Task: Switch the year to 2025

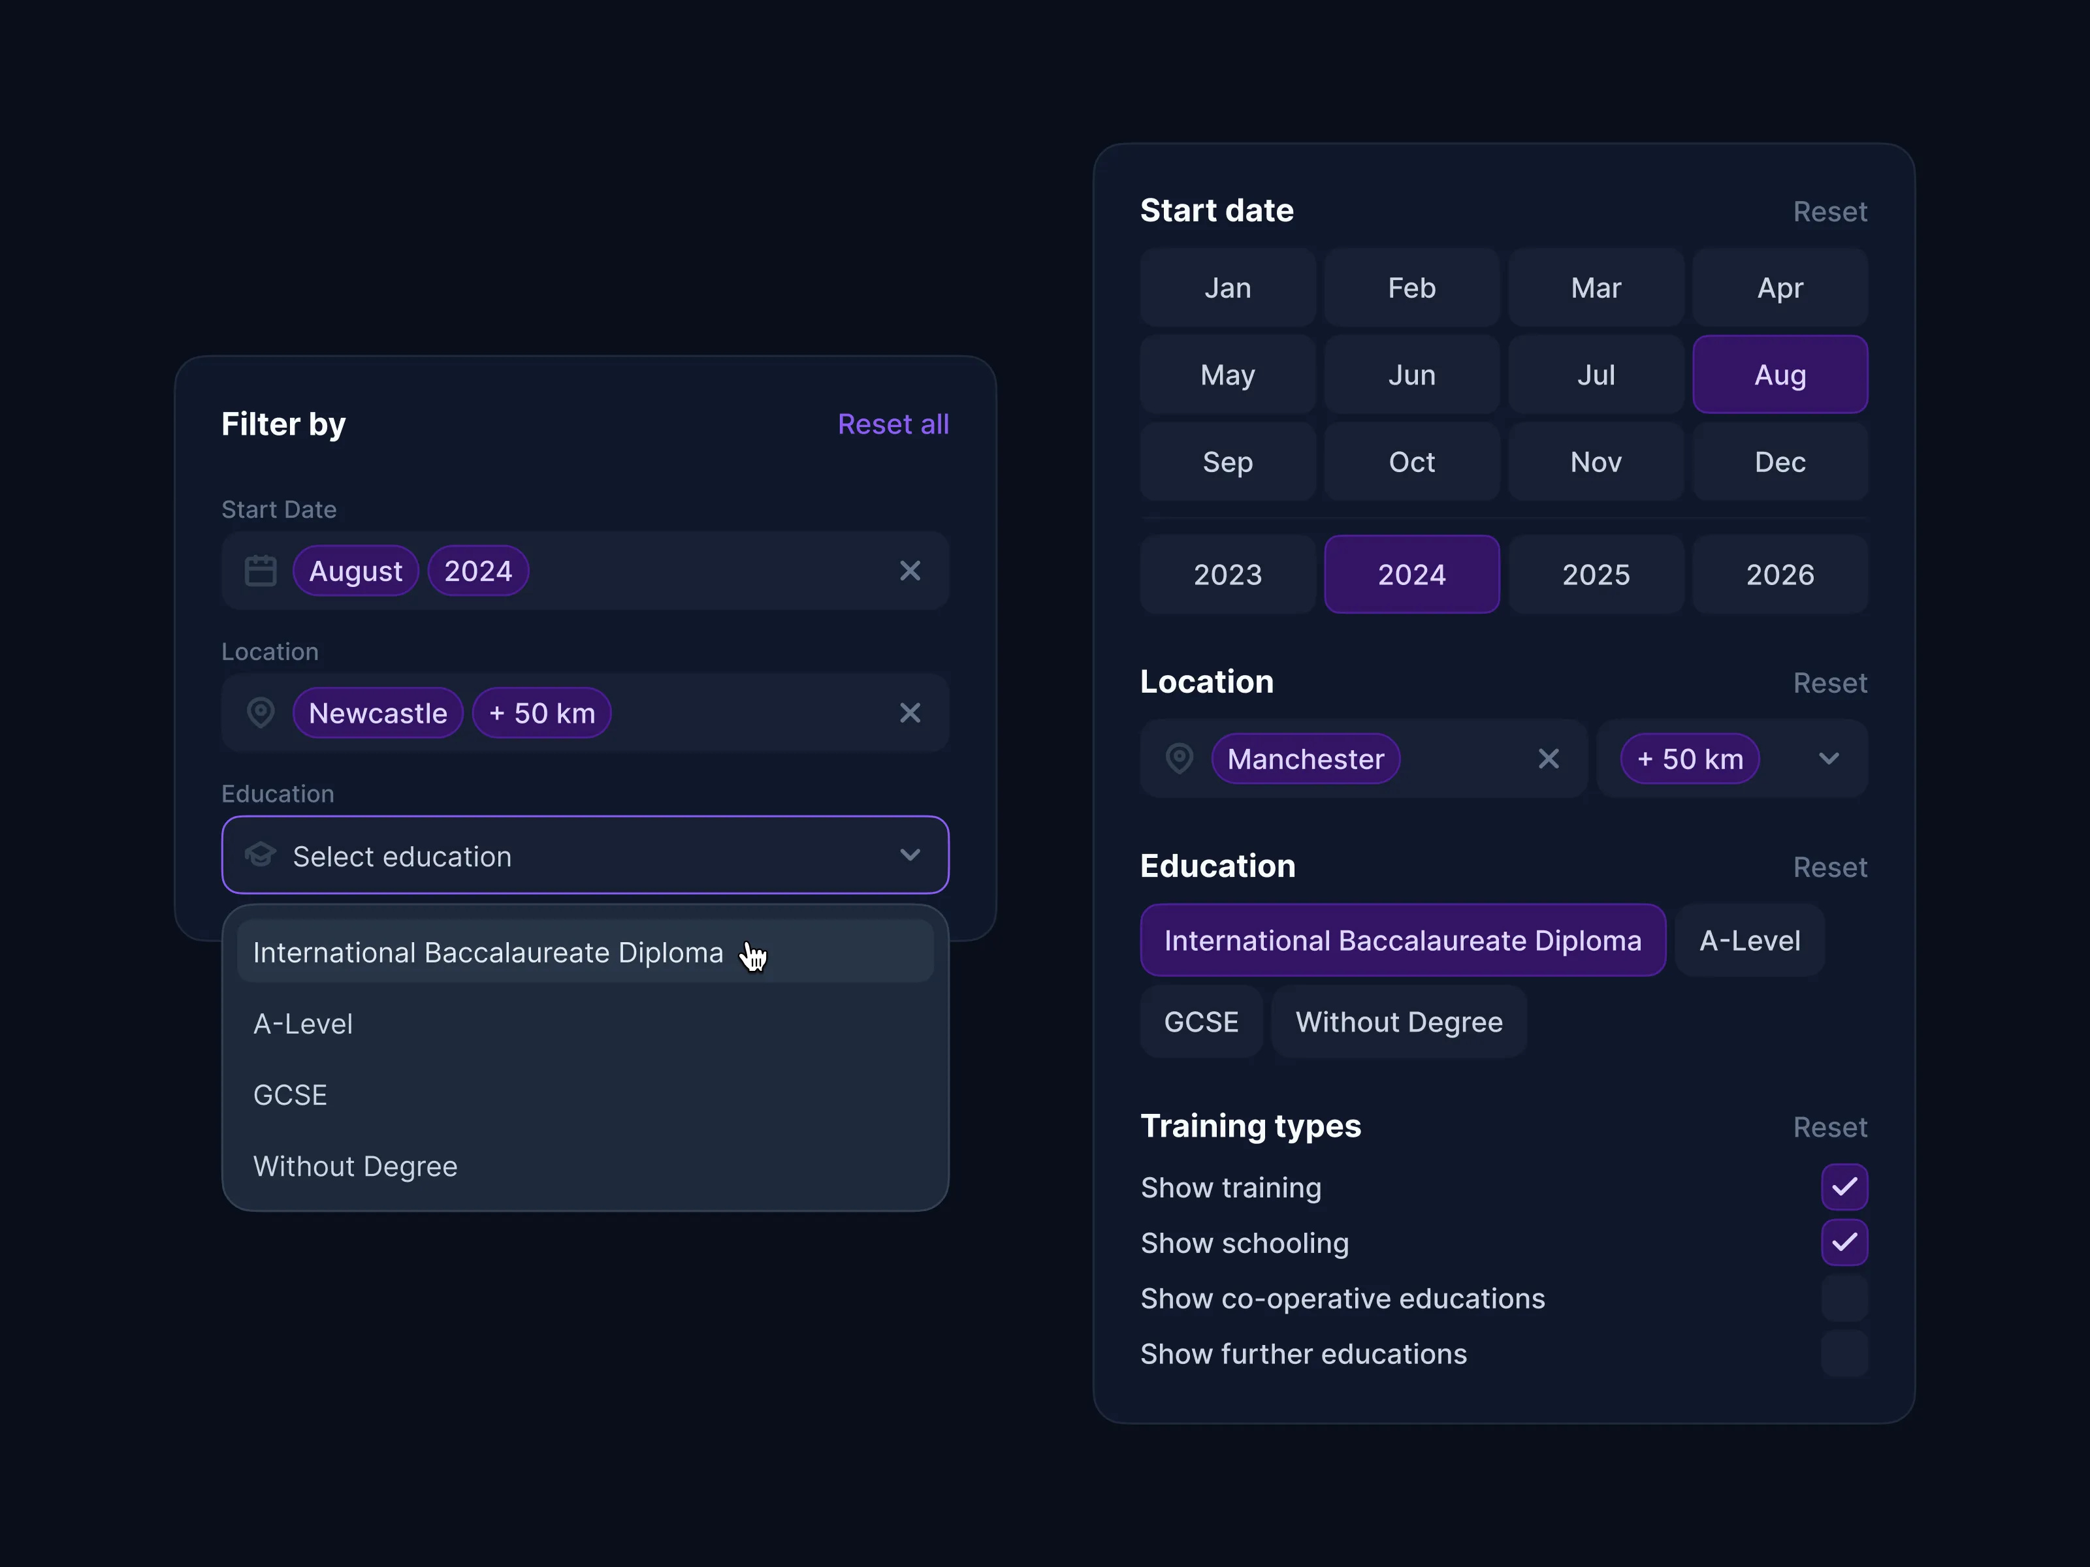Action: 1596,573
